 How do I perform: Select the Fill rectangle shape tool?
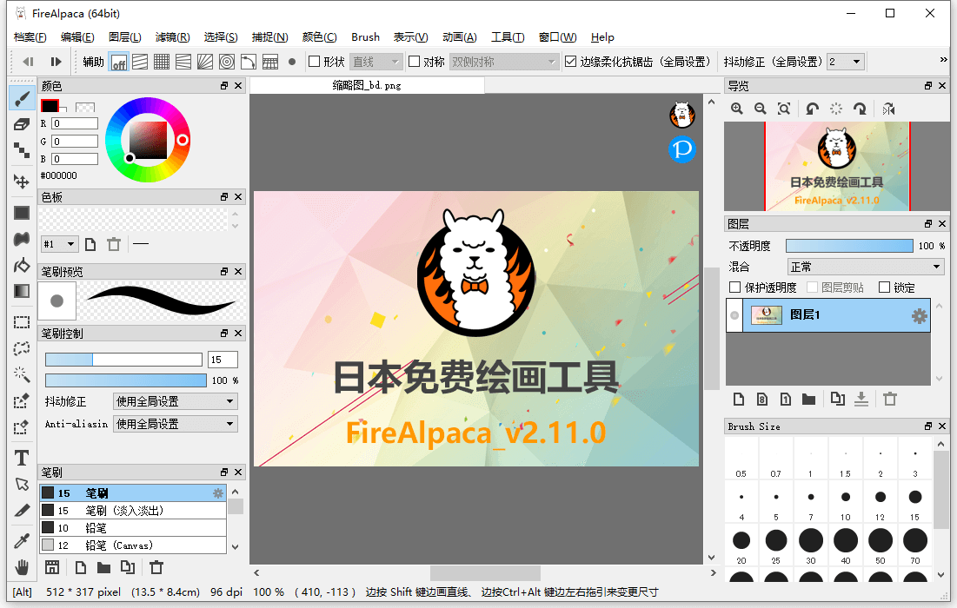coord(22,213)
